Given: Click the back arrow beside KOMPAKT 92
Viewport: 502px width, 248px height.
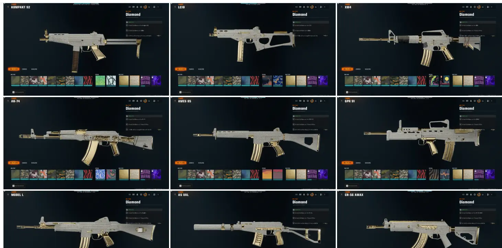Looking at the screenshot, I should pyautogui.click(x=8, y=7).
